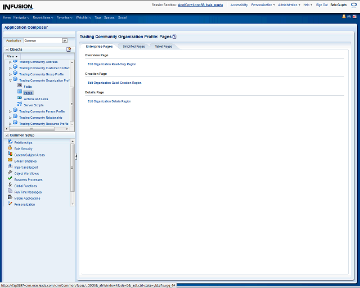Open the View dropdown menu
This screenshot has height=288, width=360.
point(12,56)
